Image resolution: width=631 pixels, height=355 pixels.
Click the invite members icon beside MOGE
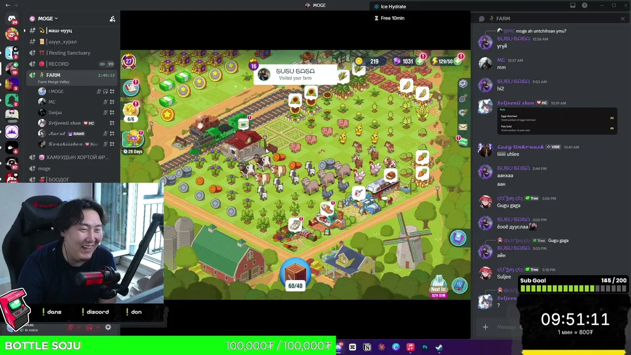tap(112, 19)
